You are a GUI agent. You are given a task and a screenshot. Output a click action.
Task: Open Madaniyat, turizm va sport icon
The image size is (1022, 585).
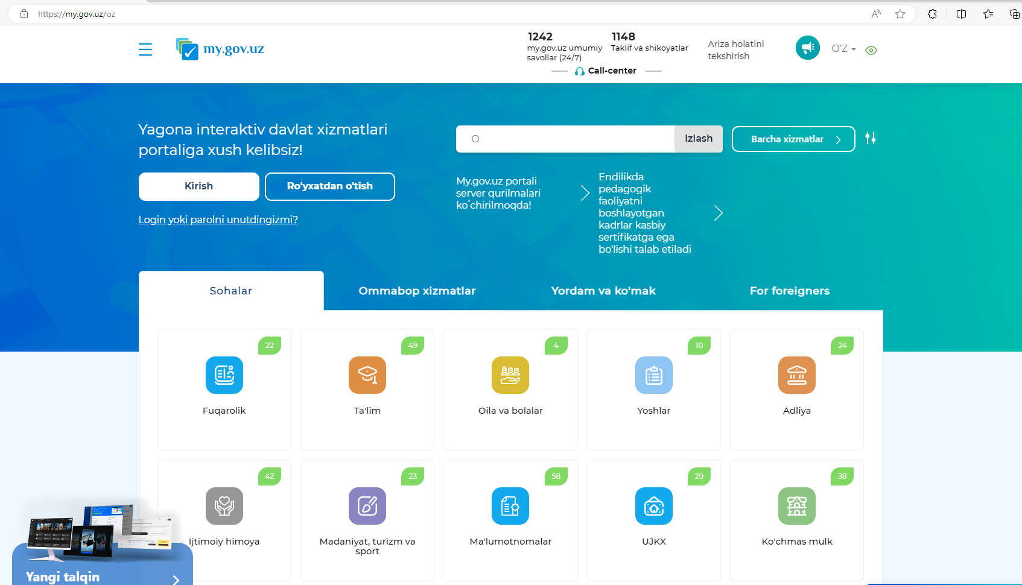point(367,506)
